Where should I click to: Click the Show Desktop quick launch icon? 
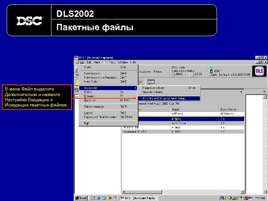(93, 198)
